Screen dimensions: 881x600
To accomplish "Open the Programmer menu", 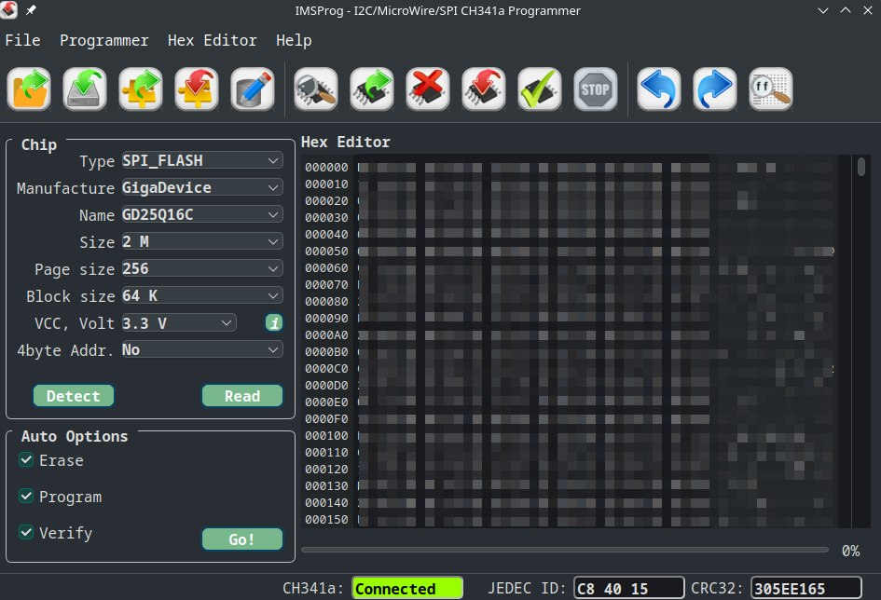I will pos(103,40).
